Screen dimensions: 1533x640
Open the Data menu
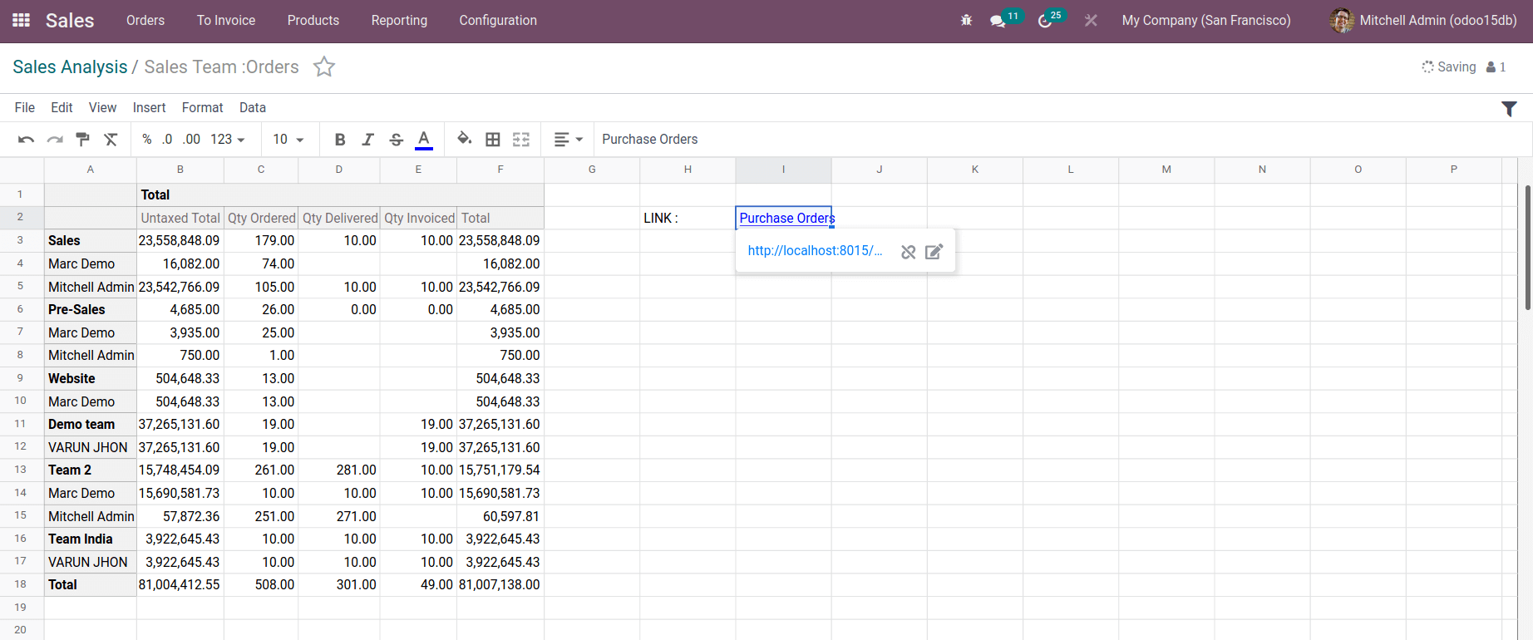click(253, 107)
